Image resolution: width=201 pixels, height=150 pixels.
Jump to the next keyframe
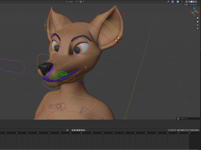(x=82, y=130)
